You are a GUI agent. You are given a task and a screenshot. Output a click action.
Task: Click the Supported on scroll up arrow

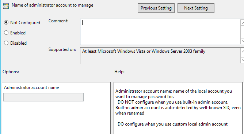[x=242, y=51]
